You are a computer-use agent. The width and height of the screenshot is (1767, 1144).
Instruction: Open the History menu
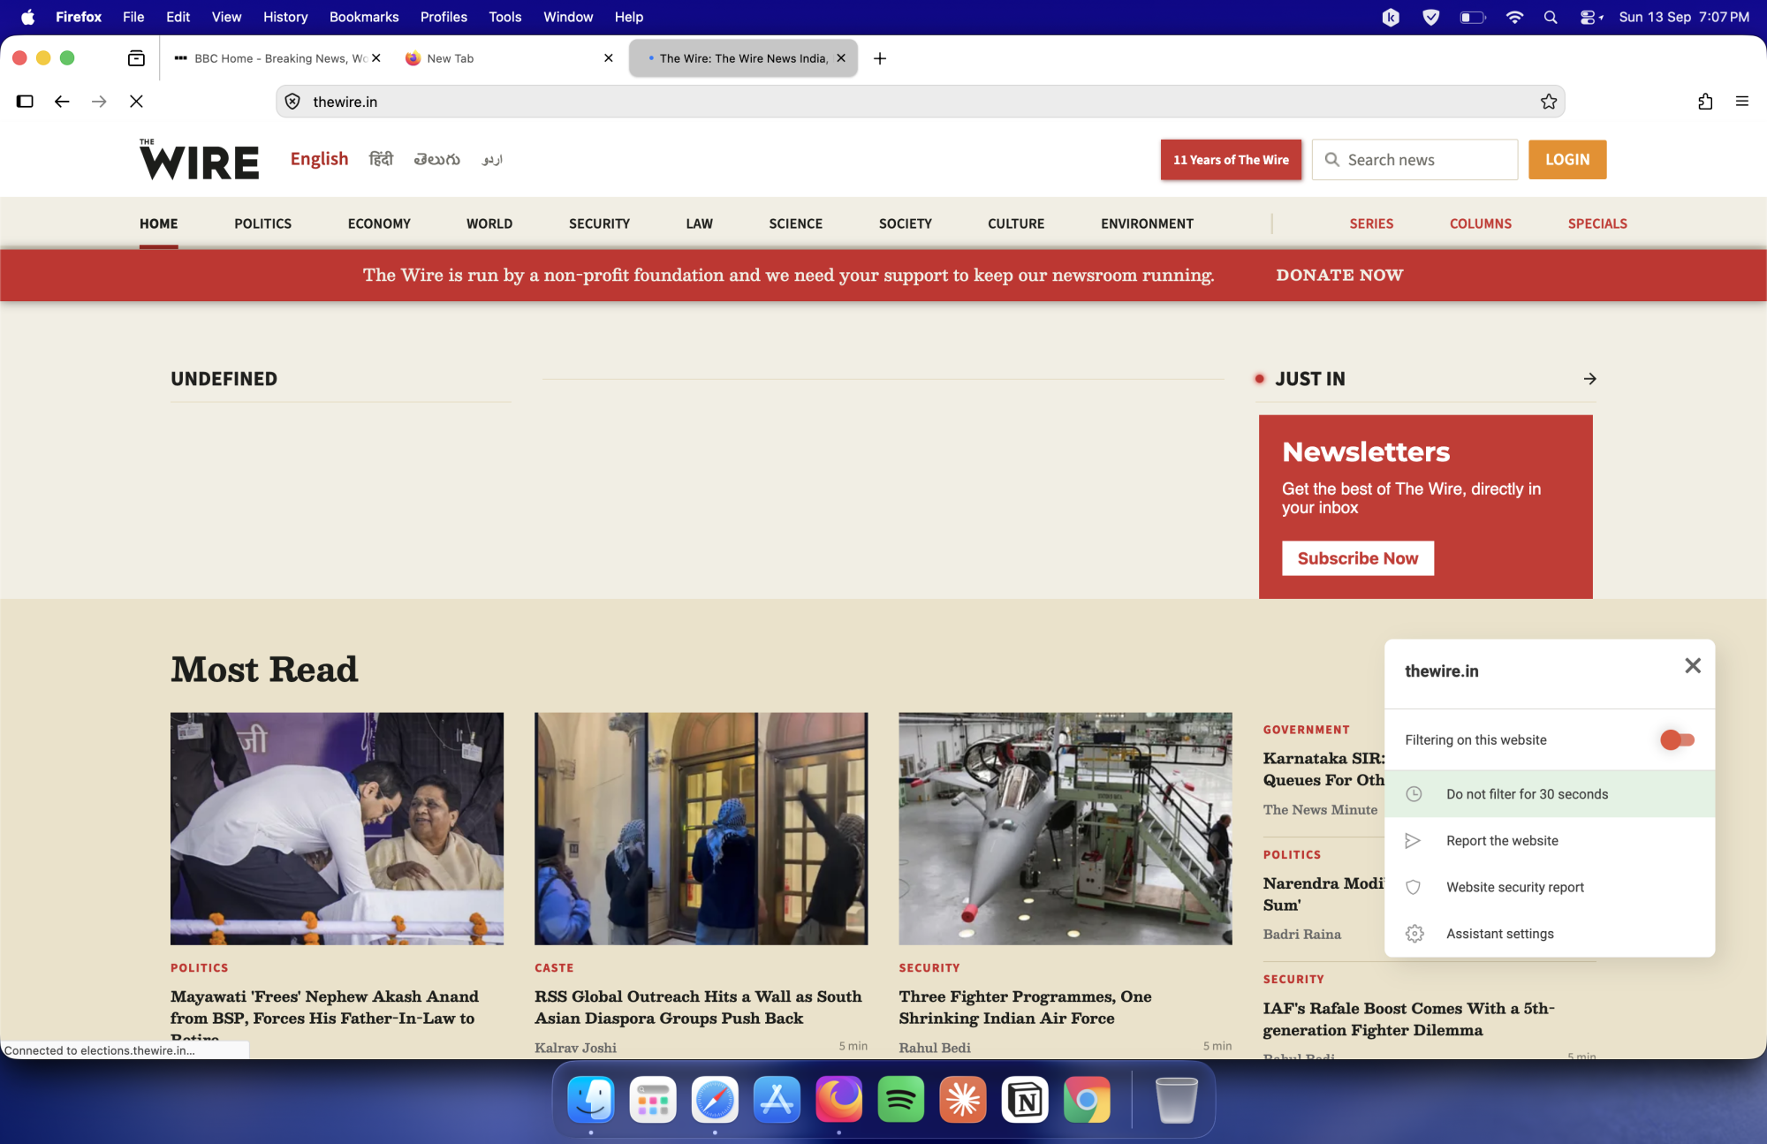pyautogui.click(x=285, y=17)
